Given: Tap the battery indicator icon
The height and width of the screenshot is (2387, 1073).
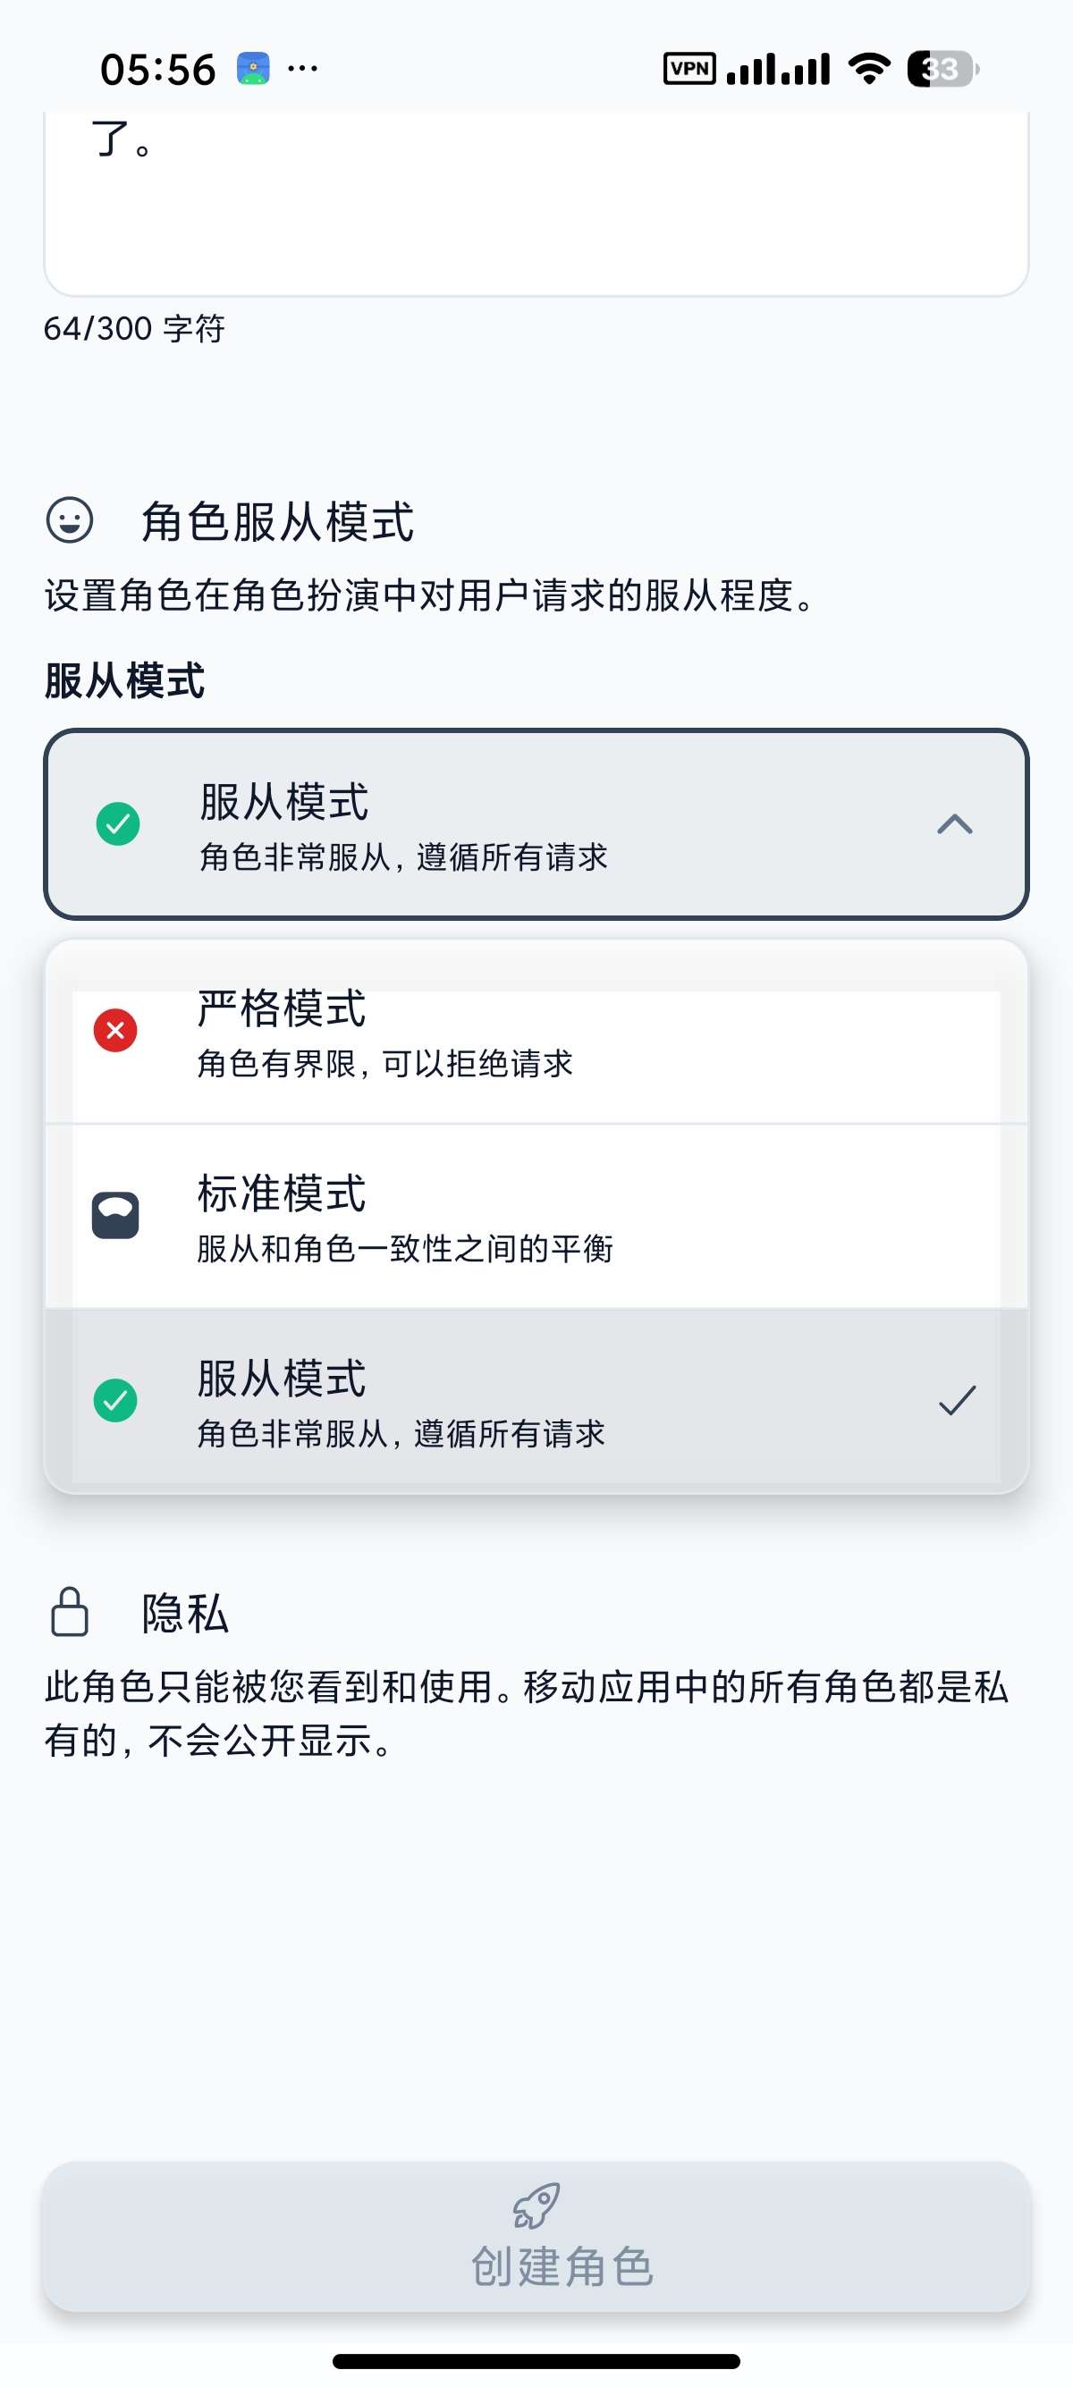Looking at the screenshot, I should click(x=942, y=69).
